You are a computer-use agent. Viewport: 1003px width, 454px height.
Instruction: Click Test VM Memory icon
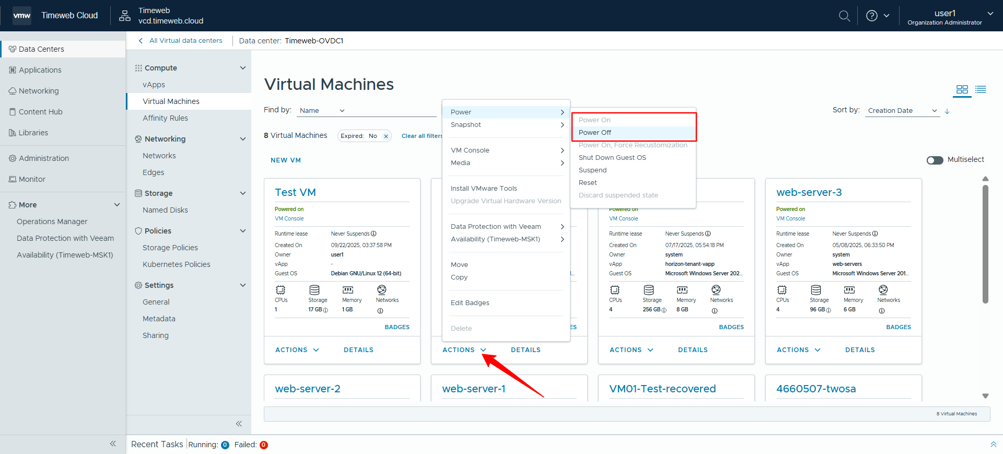pyautogui.click(x=348, y=290)
